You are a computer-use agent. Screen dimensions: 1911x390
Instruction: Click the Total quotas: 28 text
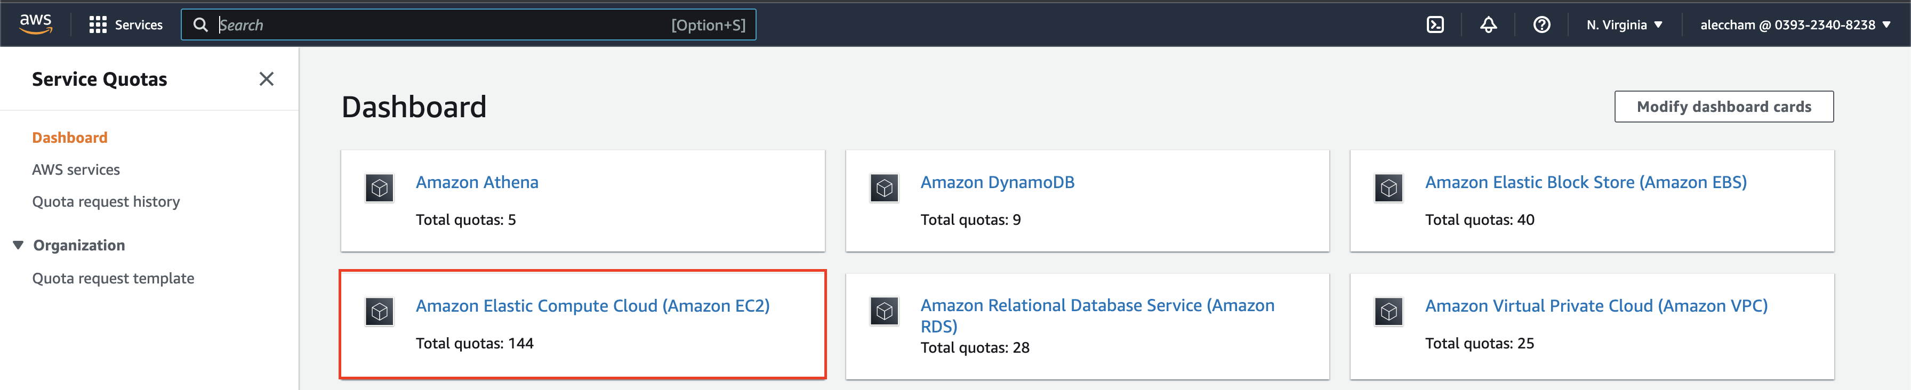click(x=975, y=348)
